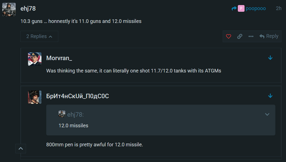Open БрИт4нСкUй_П0дС0С username link
The image size is (286, 162).
[78, 96]
